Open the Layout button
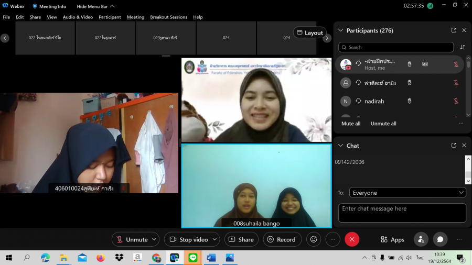The height and width of the screenshot is (265, 472). pyautogui.click(x=309, y=32)
